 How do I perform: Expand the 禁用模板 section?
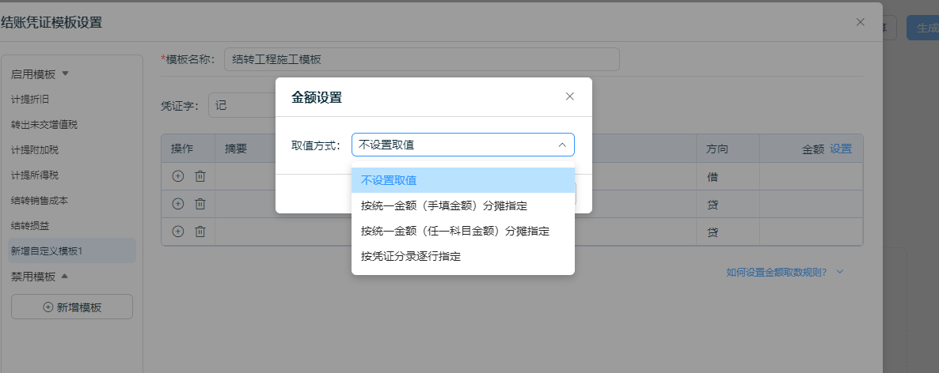[65, 277]
